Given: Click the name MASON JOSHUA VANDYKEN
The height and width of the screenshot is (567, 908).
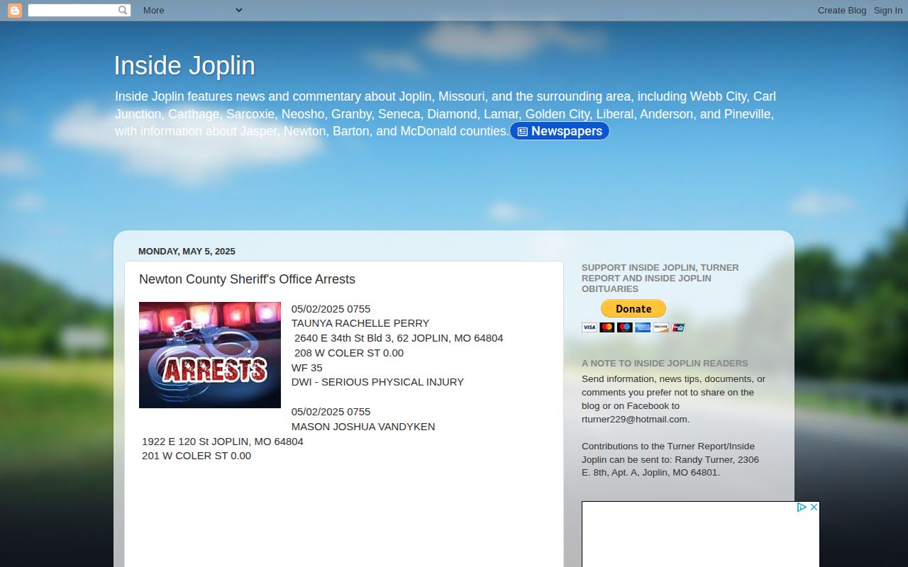Looking at the screenshot, I should pos(363,427).
